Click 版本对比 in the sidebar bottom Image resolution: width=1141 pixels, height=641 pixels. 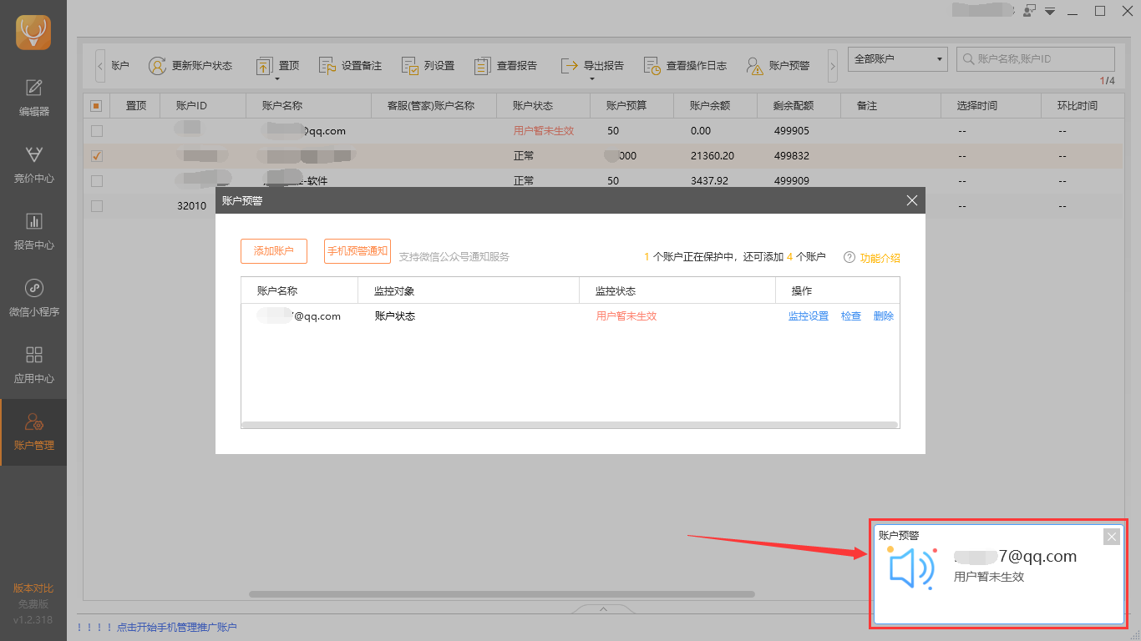(x=33, y=588)
